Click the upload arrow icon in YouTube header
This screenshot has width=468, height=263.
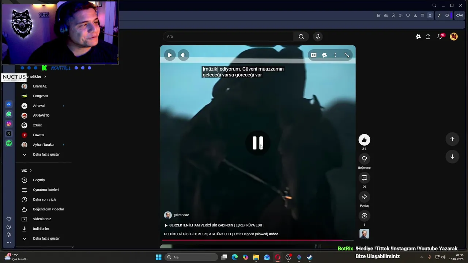pyautogui.click(x=428, y=37)
